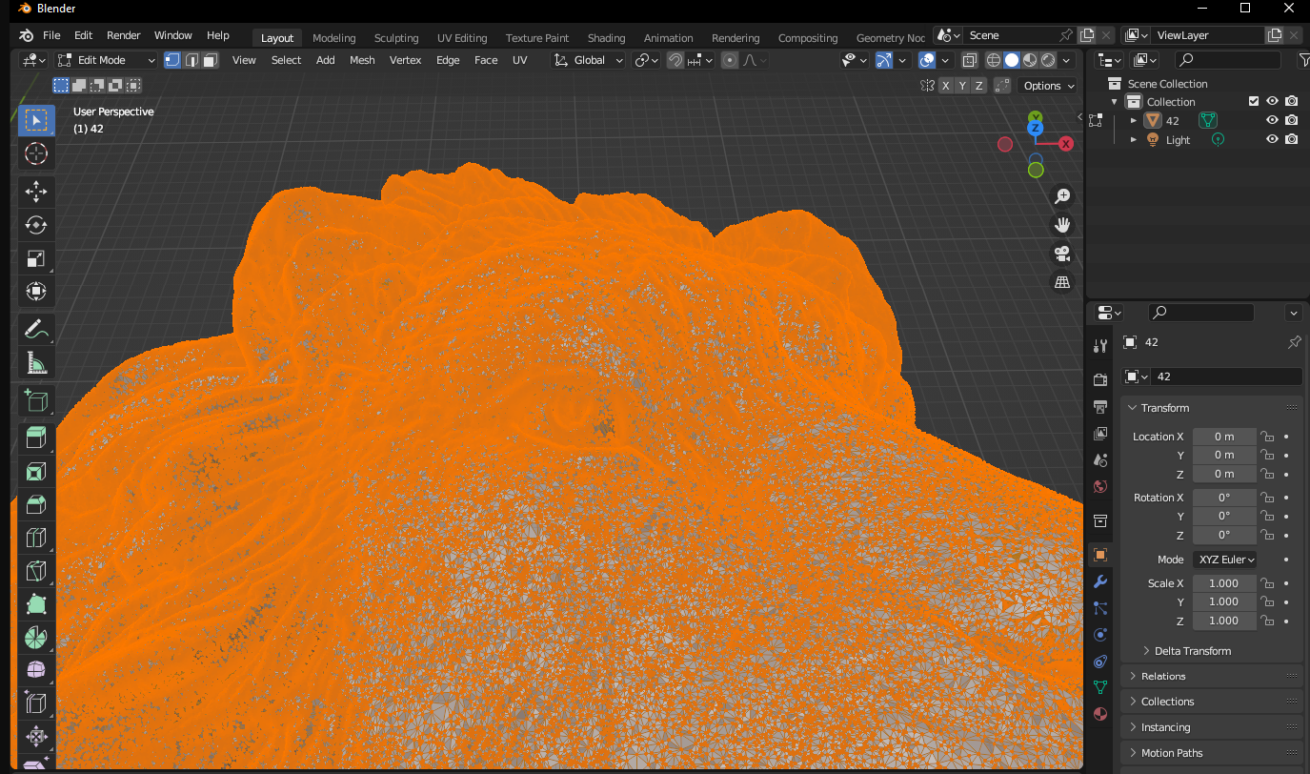Screen dimensions: 1310x774
Task: Activate the Annotate tool
Action: tap(36, 330)
